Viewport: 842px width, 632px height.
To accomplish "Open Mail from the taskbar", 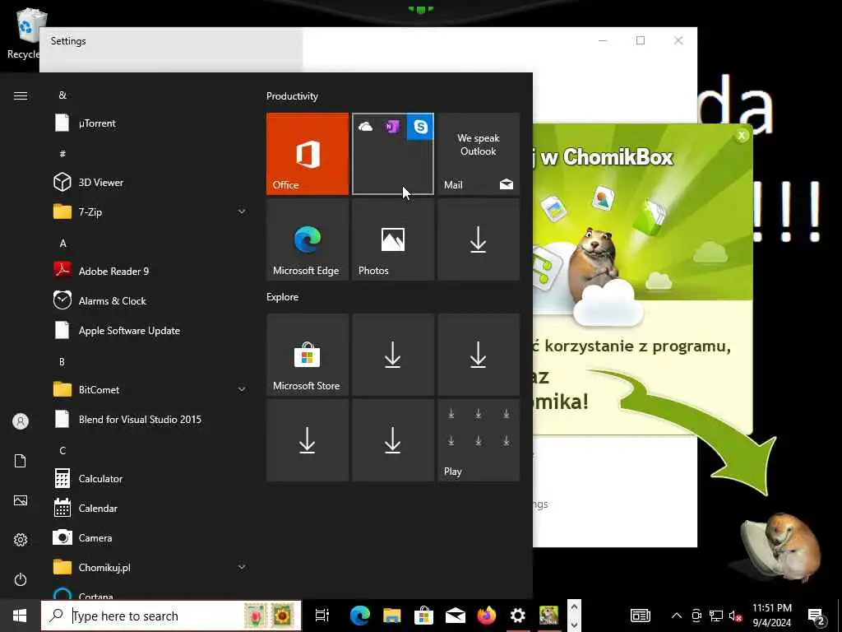I will click(x=456, y=616).
